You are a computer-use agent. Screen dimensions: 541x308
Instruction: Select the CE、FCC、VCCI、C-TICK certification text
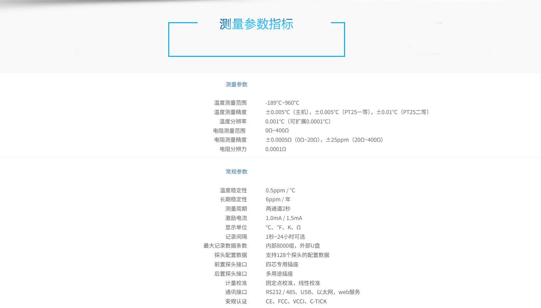pos(296,301)
